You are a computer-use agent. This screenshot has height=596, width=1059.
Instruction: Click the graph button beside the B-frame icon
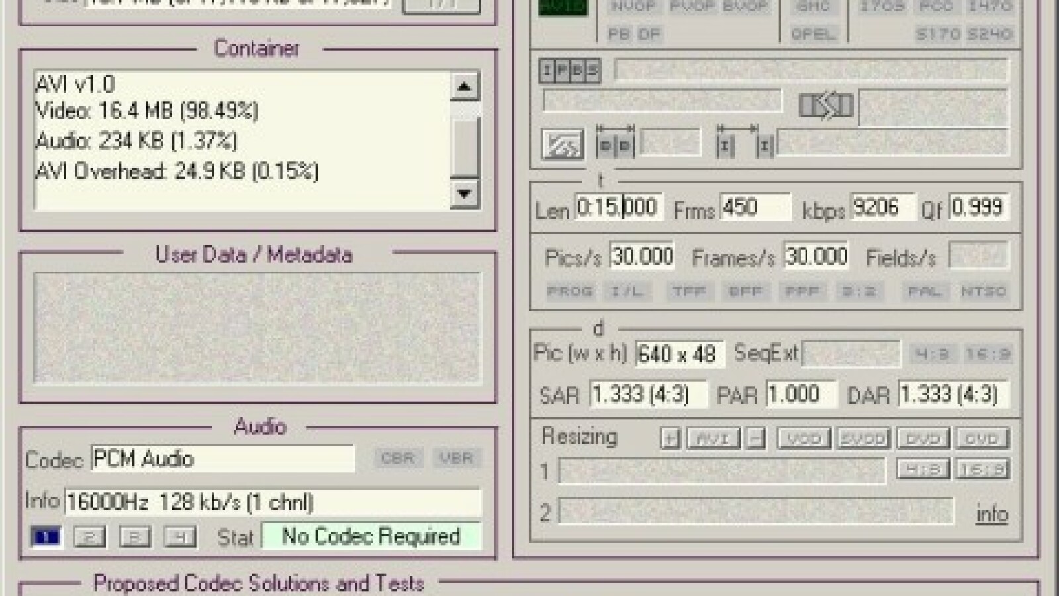(563, 144)
